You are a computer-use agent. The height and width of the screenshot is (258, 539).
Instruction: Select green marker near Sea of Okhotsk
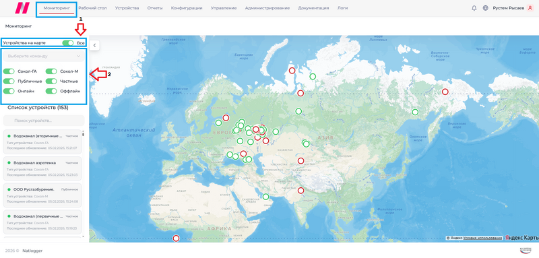pos(415,112)
